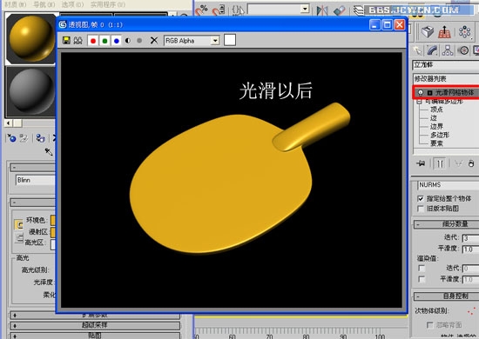The height and width of the screenshot is (339, 479).
Task: Expand the 贴图 maps rollout
Action: click(95, 336)
